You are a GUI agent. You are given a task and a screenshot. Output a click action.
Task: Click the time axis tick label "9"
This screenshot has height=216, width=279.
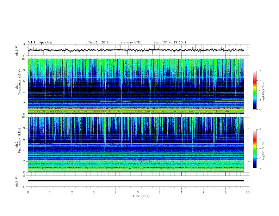[225, 192]
